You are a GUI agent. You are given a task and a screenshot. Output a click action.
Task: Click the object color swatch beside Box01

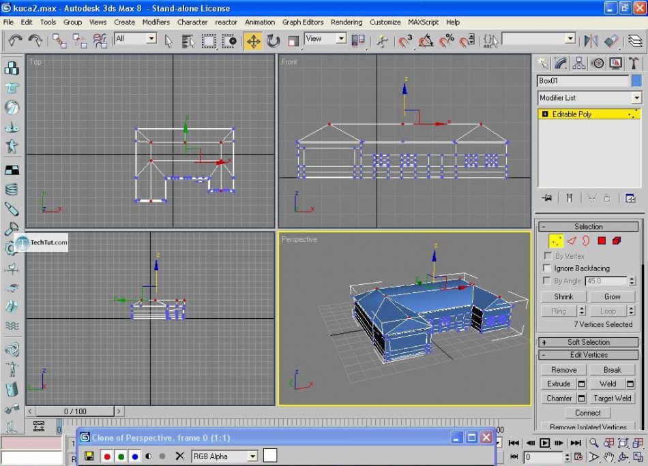(636, 81)
